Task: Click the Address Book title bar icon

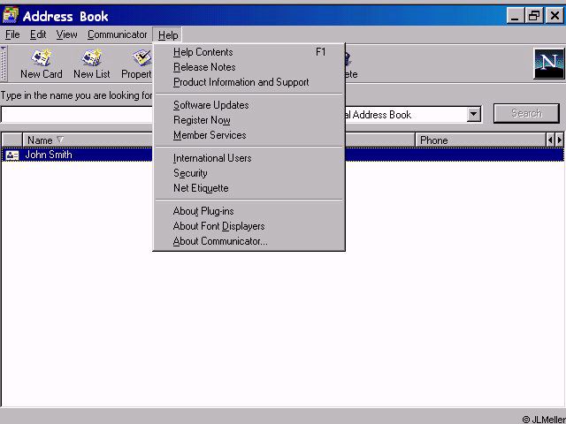Action: coord(10,15)
